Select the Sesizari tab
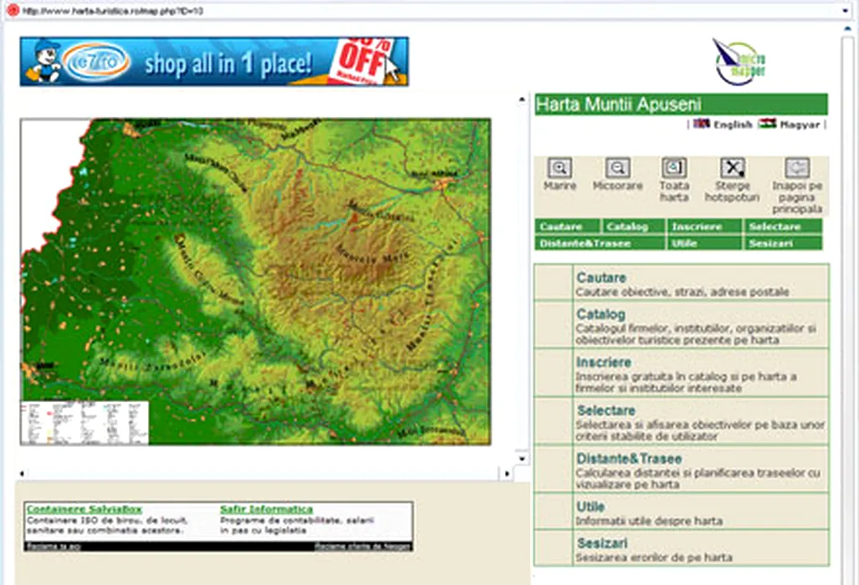 pos(770,243)
